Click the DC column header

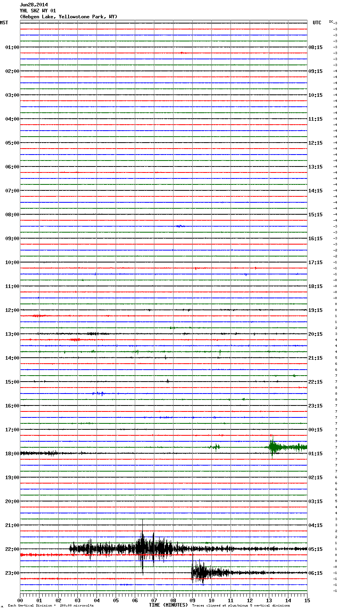[331, 22]
